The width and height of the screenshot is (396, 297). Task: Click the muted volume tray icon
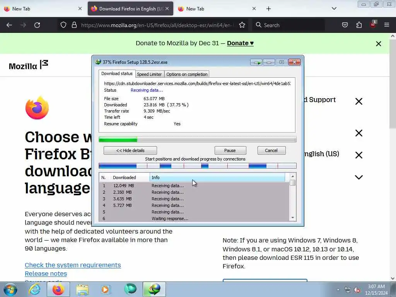coord(357,290)
